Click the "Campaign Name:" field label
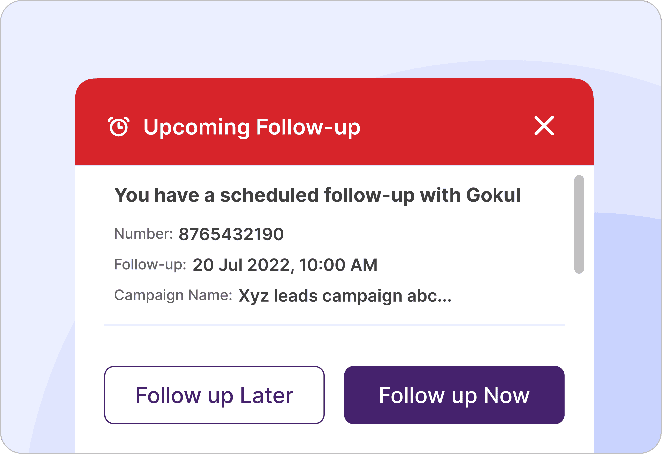 (x=173, y=295)
